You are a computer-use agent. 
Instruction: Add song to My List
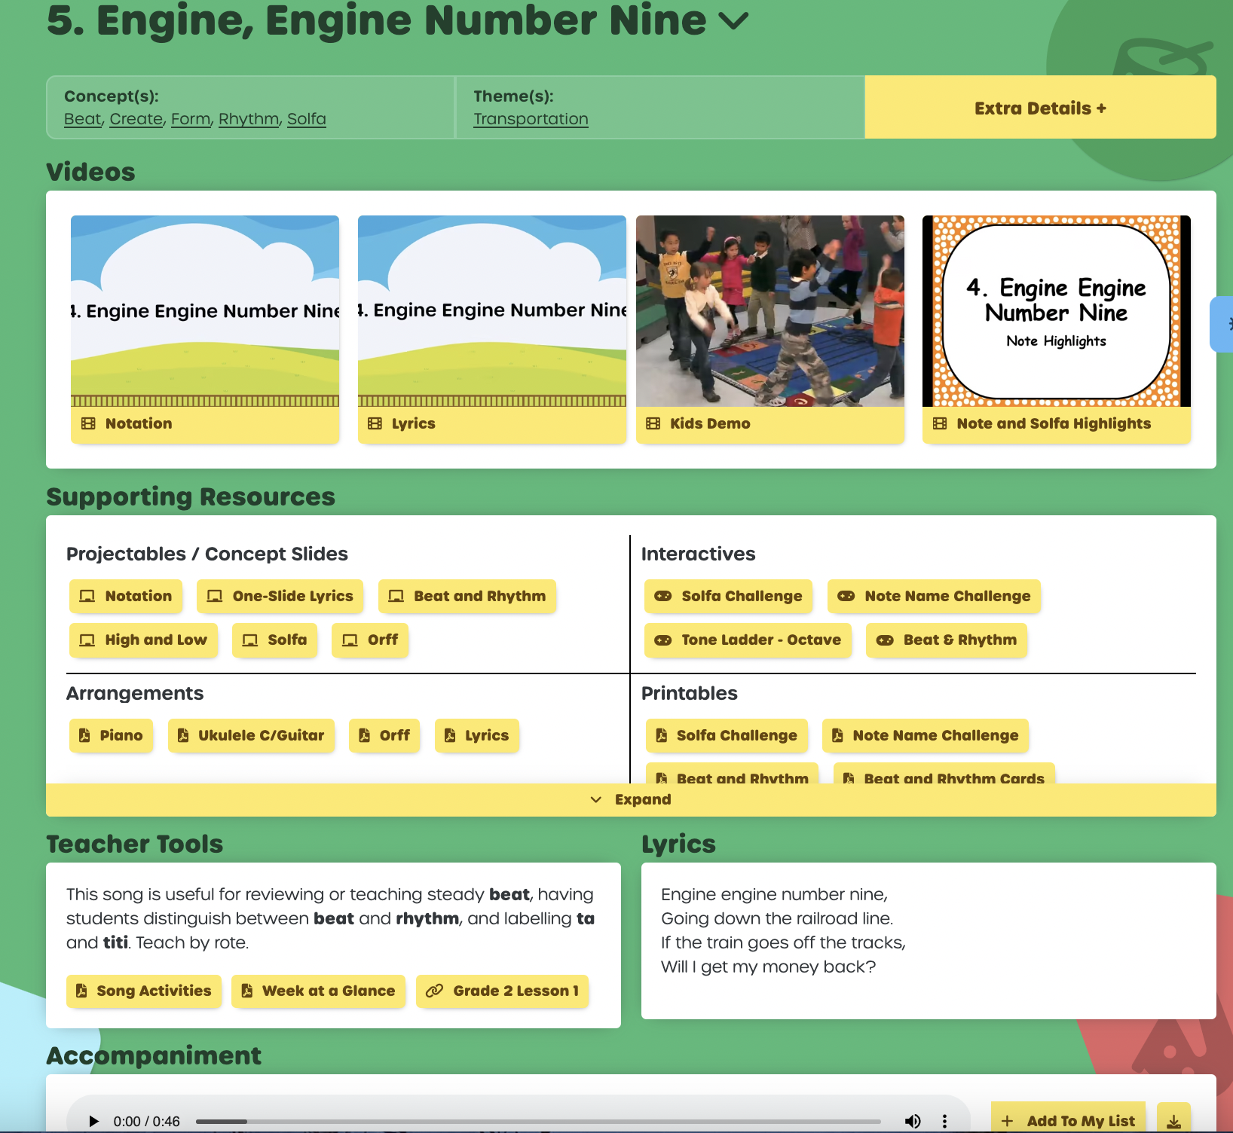pyautogui.click(x=1068, y=1120)
